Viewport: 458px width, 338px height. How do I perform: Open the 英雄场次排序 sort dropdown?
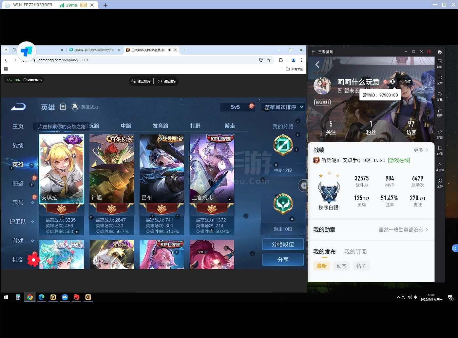pyautogui.click(x=283, y=107)
